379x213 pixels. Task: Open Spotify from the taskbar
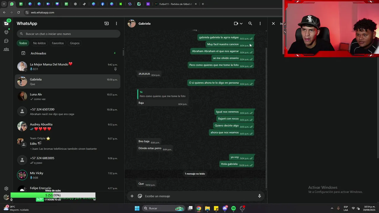(x=234, y=208)
